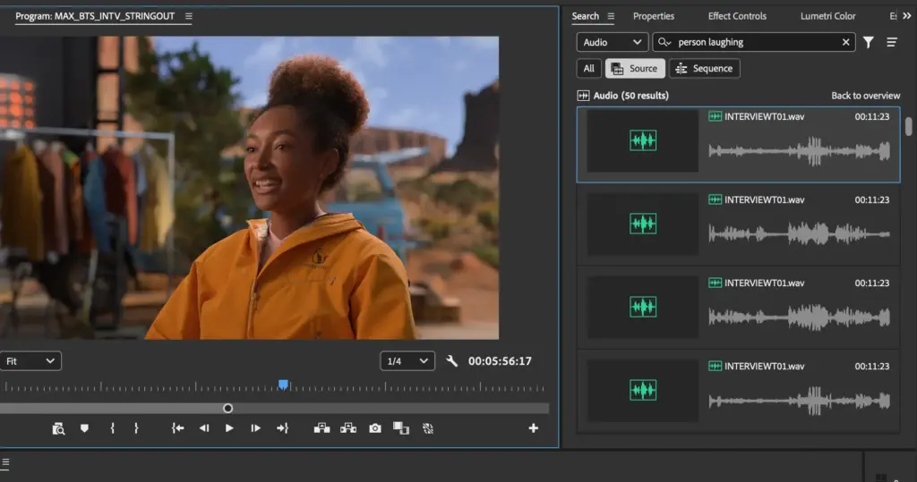Click the Lift edit icon
The width and height of the screenshot is (917, 482).
321,428
